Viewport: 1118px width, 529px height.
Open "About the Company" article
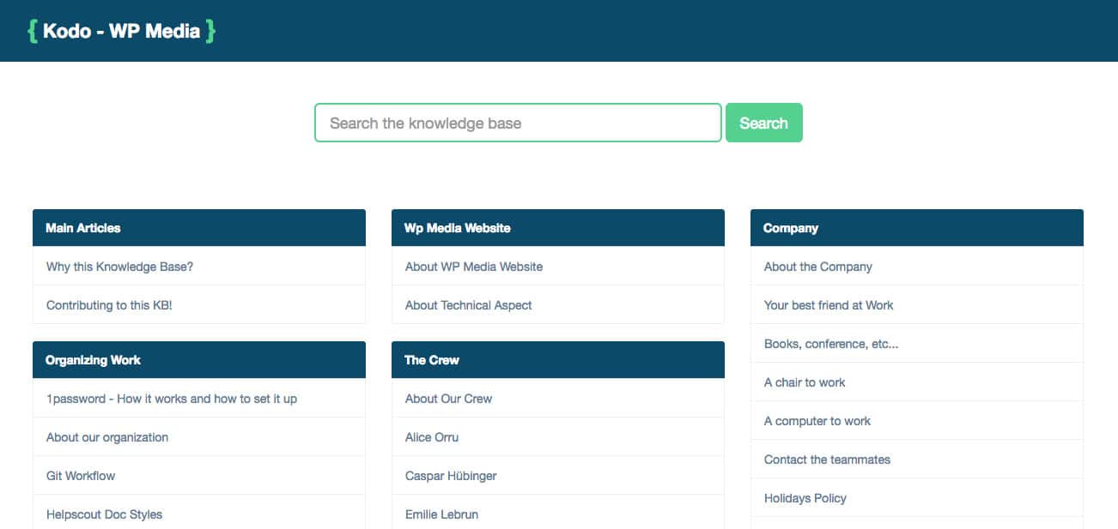click(917, 267)
